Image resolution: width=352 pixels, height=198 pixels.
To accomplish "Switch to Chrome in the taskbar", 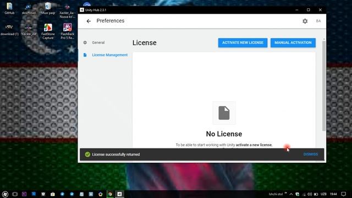I will click(110, 194).
